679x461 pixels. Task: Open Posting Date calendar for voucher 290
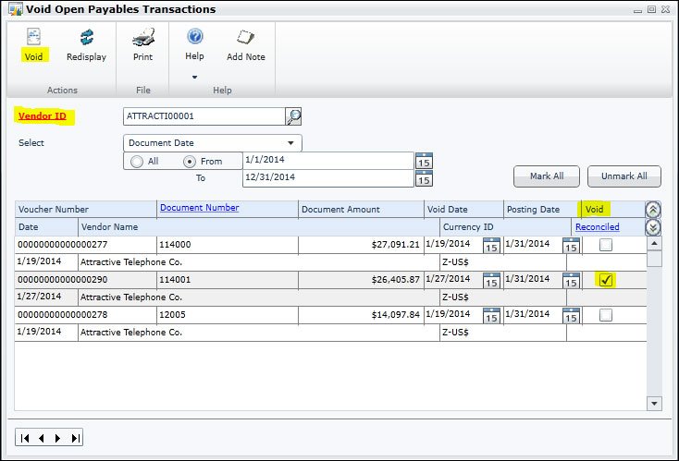coord(571,280)
